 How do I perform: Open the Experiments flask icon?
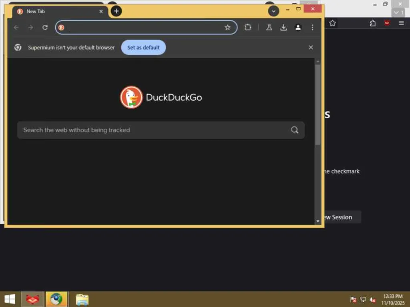[x=269, y=28]
